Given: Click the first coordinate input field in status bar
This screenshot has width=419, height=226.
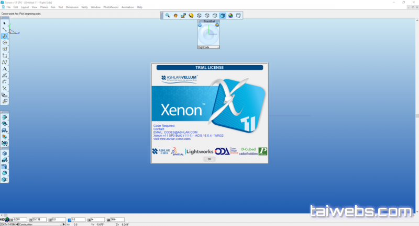Looking at the screenshot, I should 19,220.
